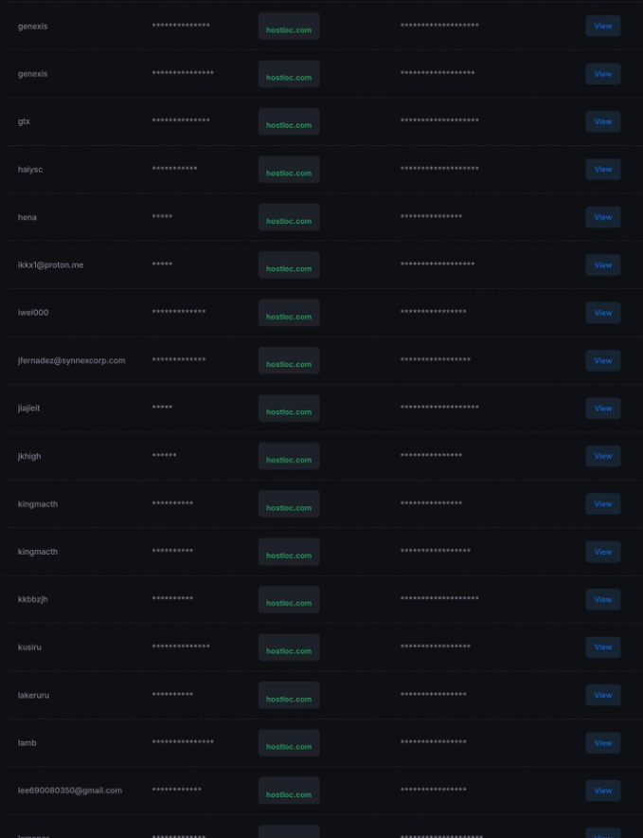Open View for the lamb entry

(603, 743)
